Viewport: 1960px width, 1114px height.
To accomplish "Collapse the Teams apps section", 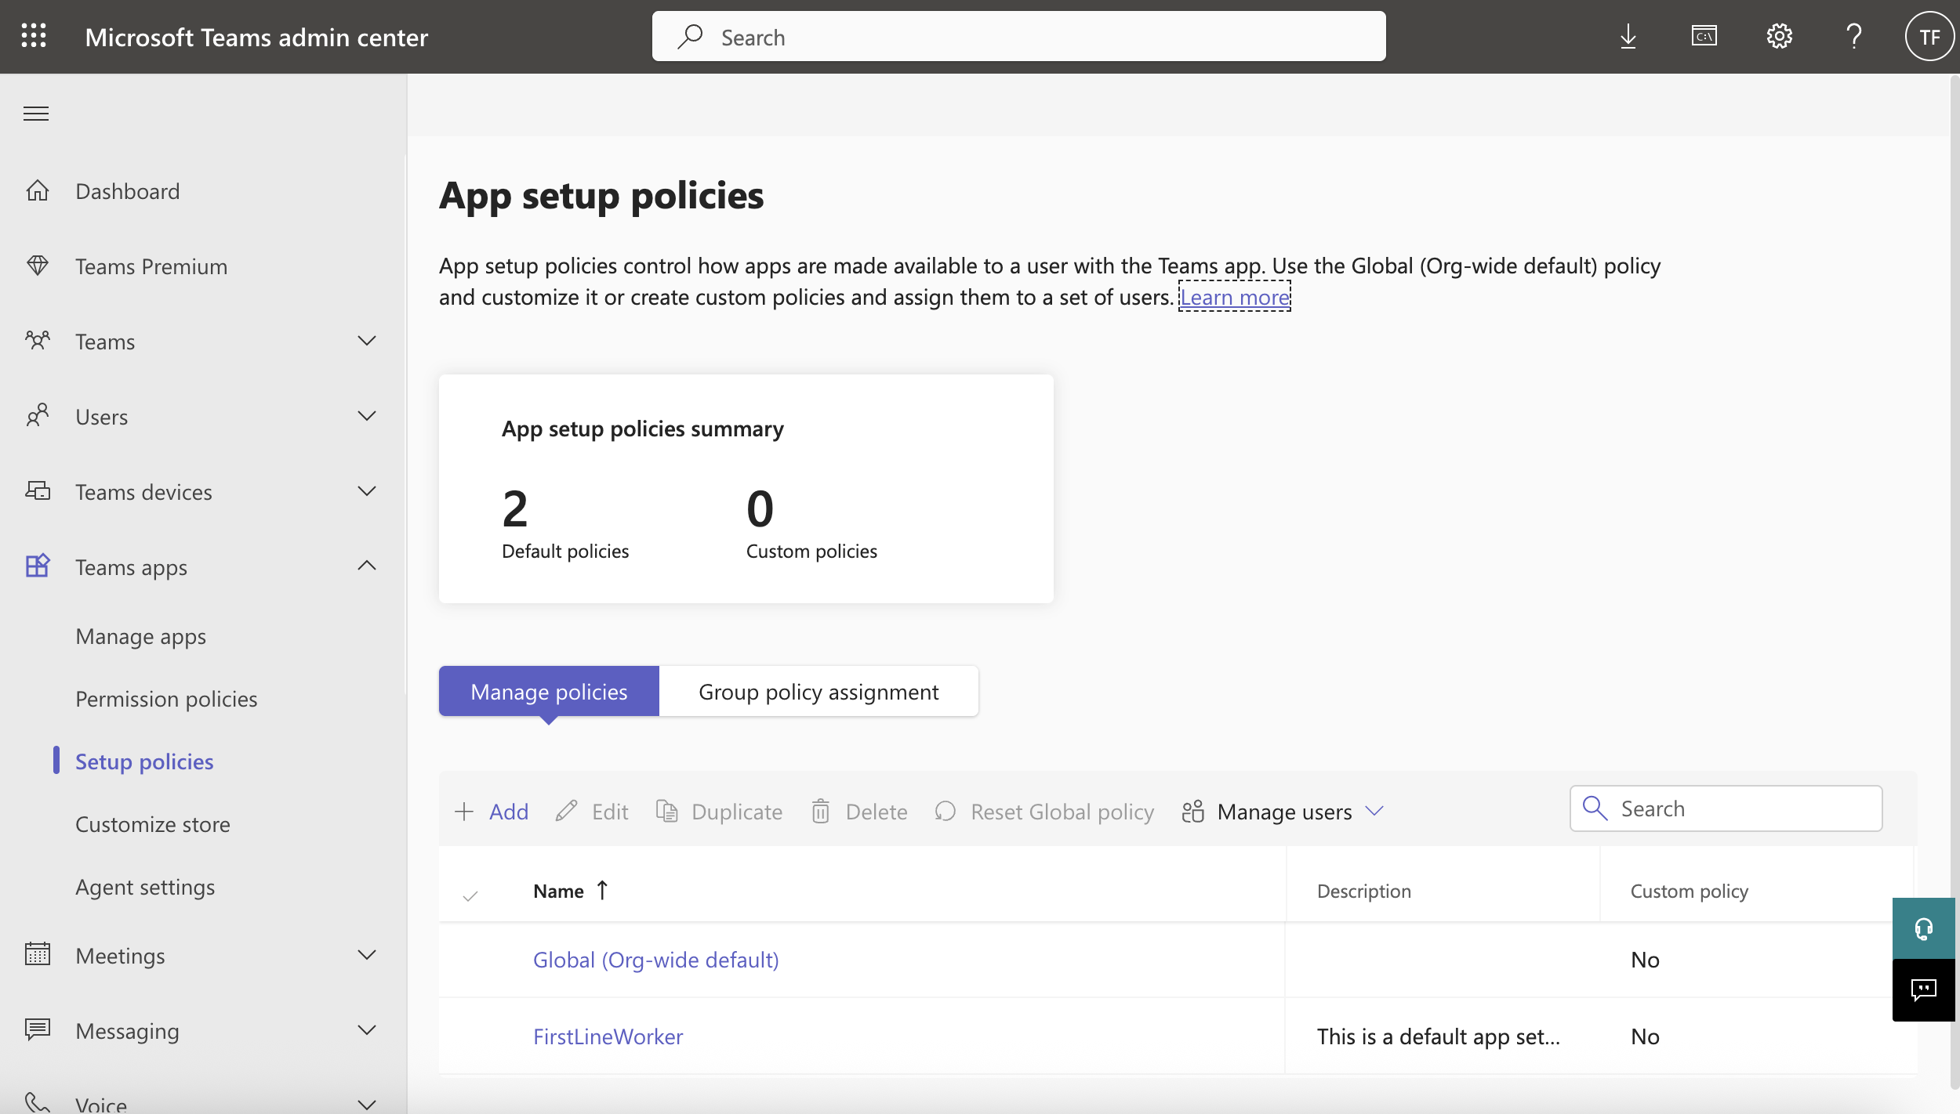I will tap(366, 566).
